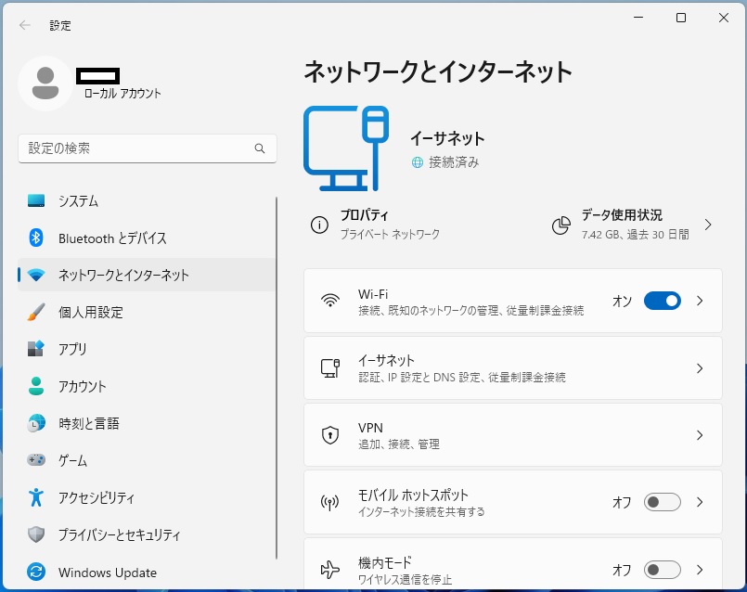Click the sidebar vertical scrollbar

click(277, 379)
